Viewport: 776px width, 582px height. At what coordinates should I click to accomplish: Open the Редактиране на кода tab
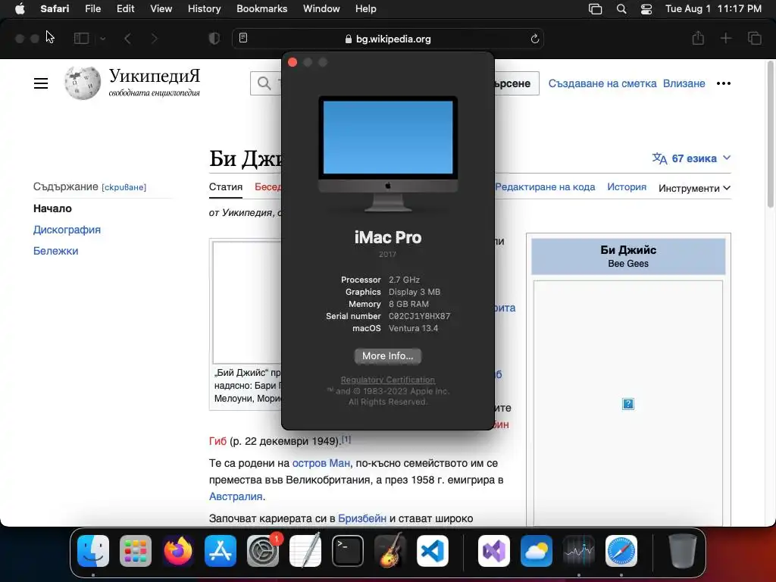click(545, 187)
